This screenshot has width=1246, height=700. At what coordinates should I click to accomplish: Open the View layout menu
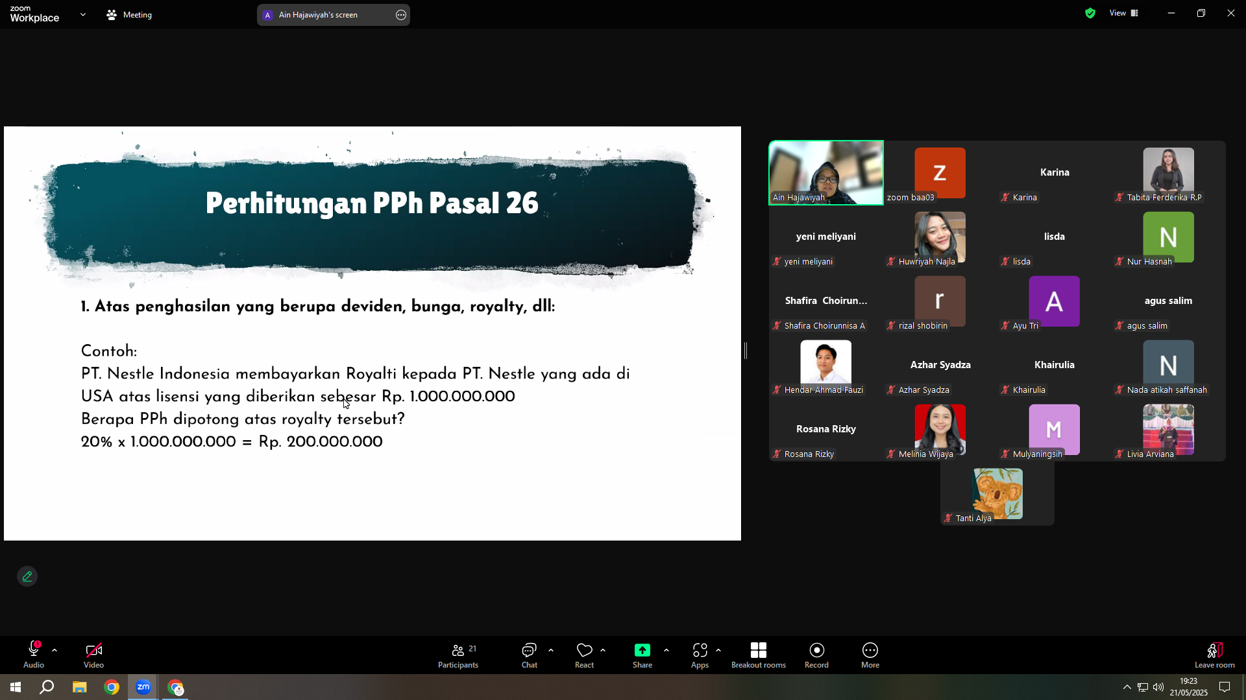[1124, 13]
